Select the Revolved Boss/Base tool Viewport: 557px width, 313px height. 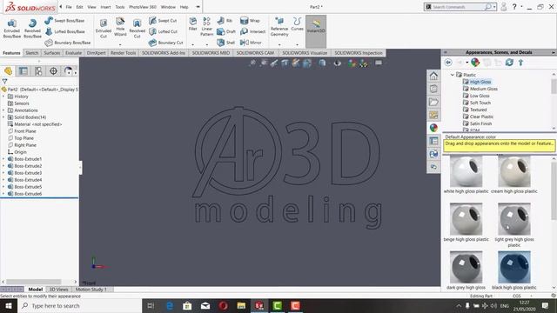[32, 29]
